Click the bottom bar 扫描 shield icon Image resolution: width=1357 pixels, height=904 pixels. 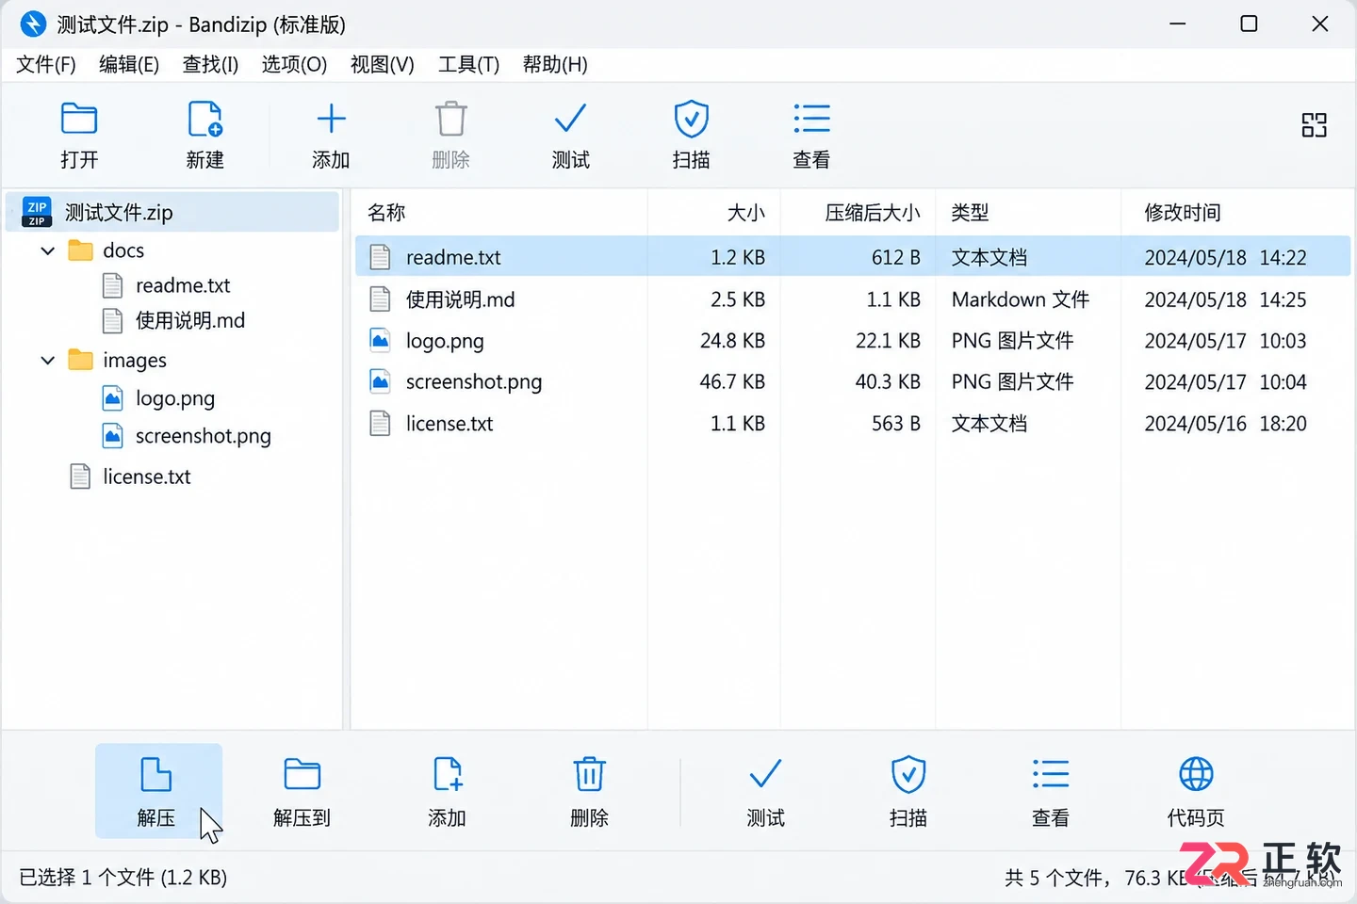[908, 775]
